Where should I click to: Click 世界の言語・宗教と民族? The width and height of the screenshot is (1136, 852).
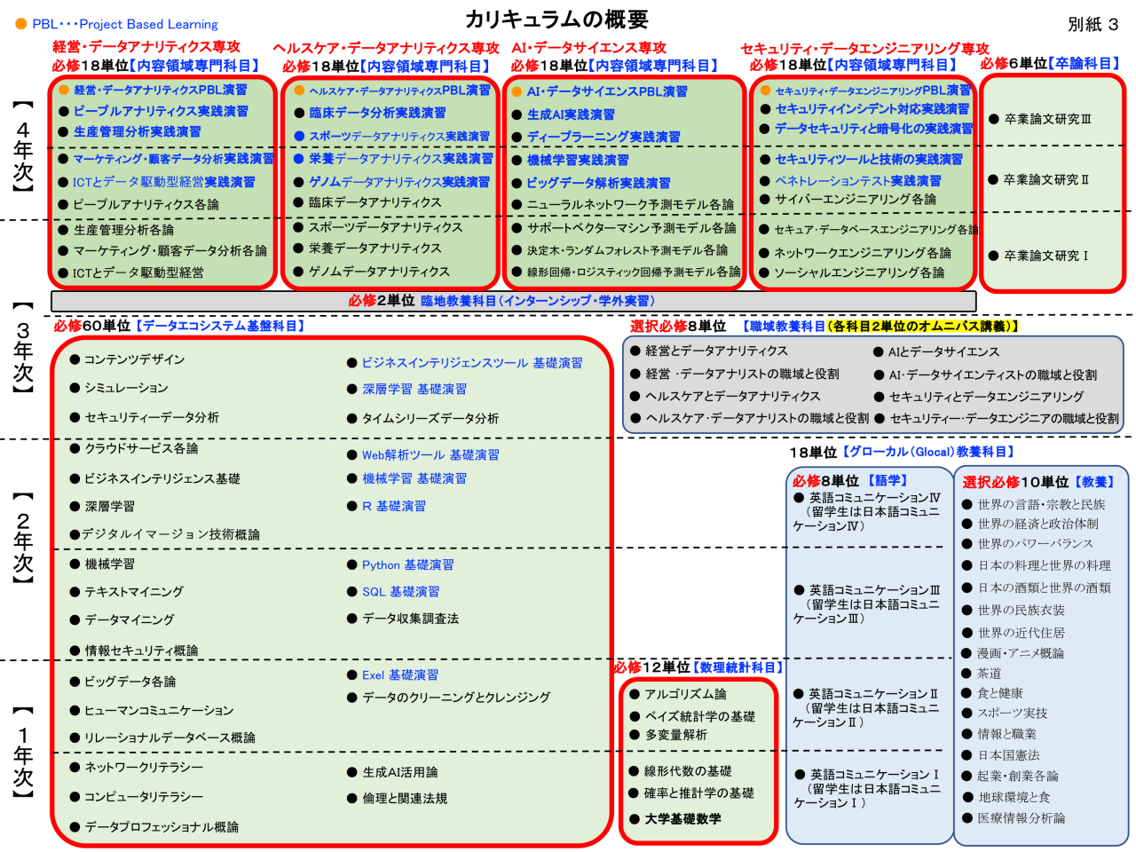point(1041,504)
